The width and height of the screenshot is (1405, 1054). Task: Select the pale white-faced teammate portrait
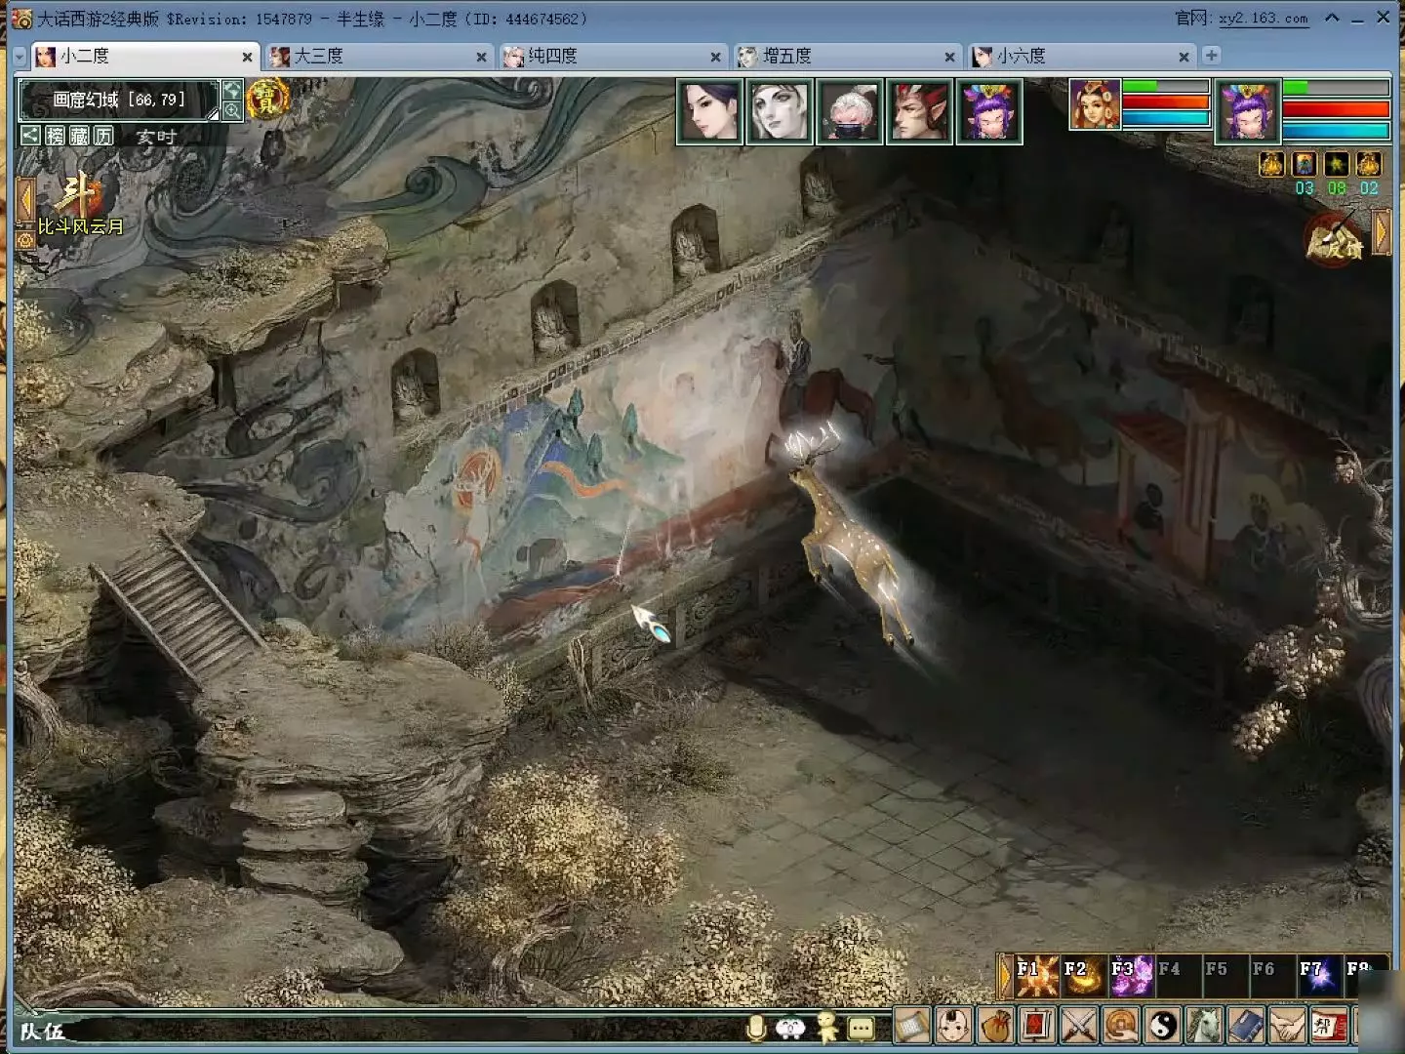pyautogui.click(x=780, y=112)
